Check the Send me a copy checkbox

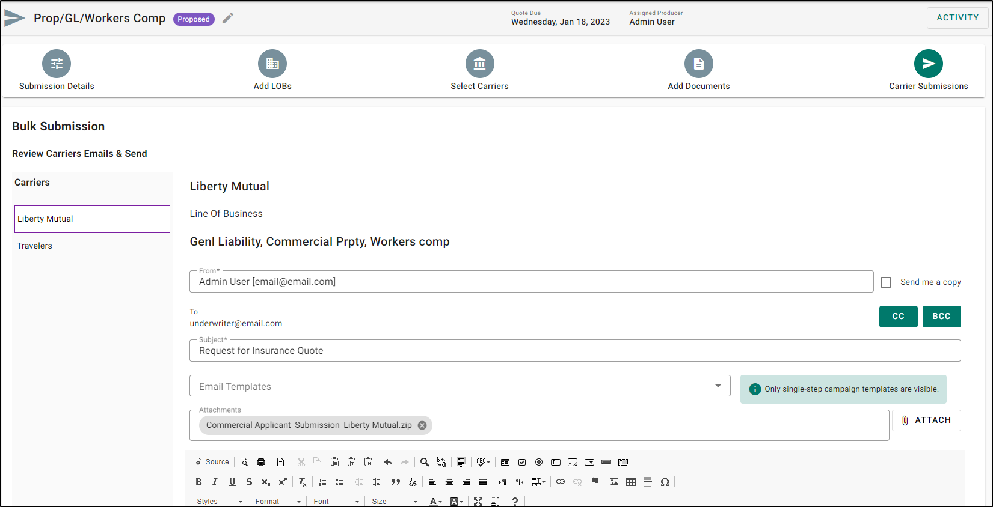tap(886, 282)
